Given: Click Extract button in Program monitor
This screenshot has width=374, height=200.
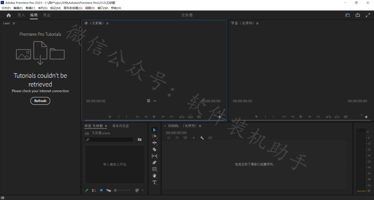Looking at the screenshot, I should pos(337,117).
